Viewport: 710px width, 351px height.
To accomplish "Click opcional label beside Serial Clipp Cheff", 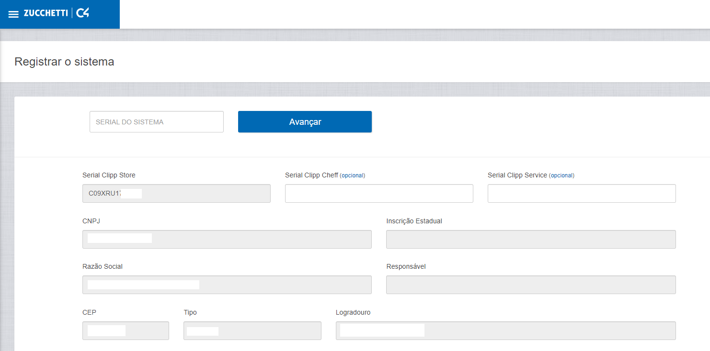I will 353,175.
